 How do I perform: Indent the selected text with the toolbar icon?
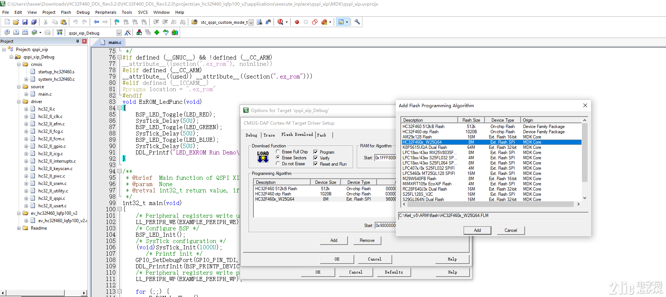point(156,22)
